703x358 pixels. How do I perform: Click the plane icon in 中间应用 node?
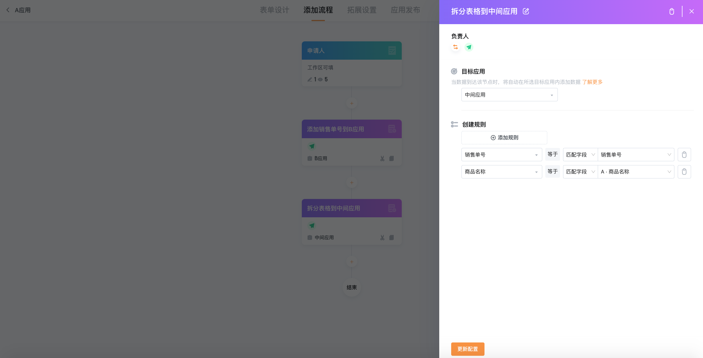click(312, 225)
